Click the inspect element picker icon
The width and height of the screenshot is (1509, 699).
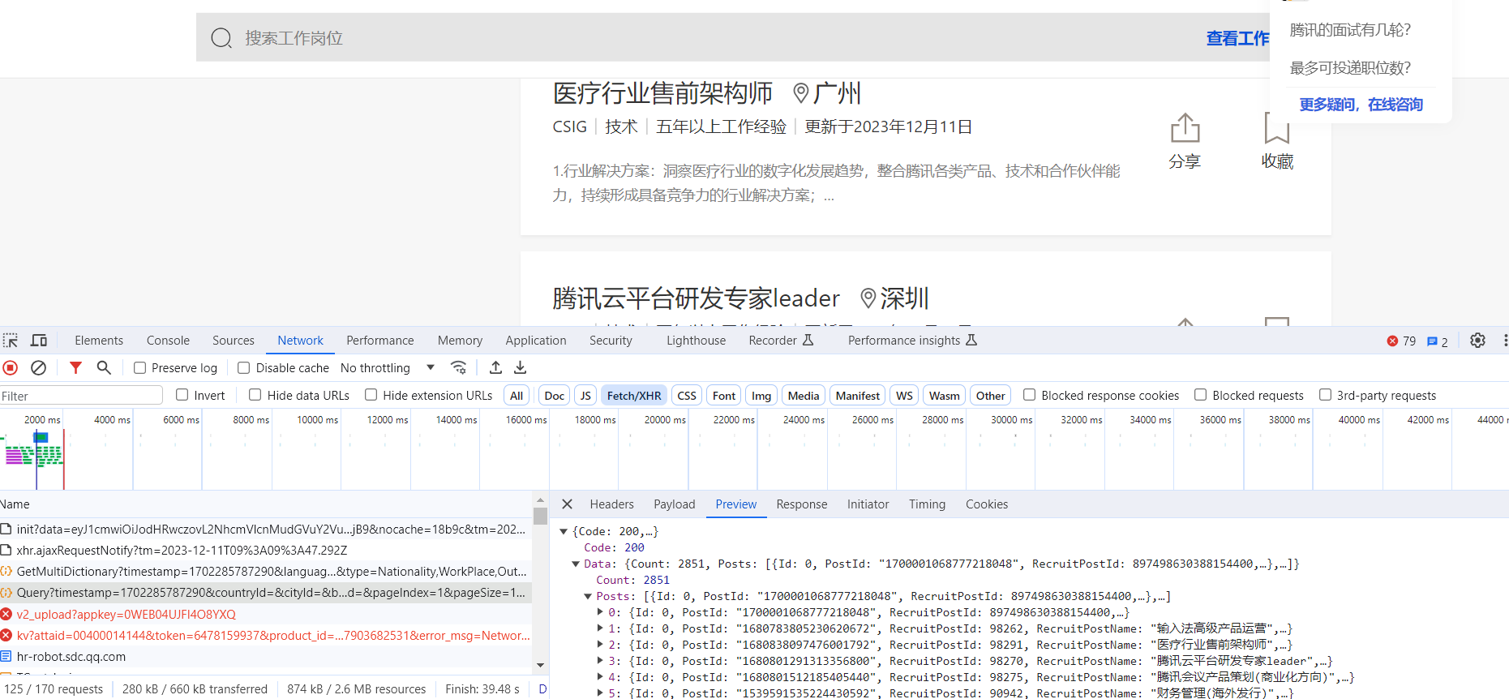pyautogui.click(x=11, y=341)
